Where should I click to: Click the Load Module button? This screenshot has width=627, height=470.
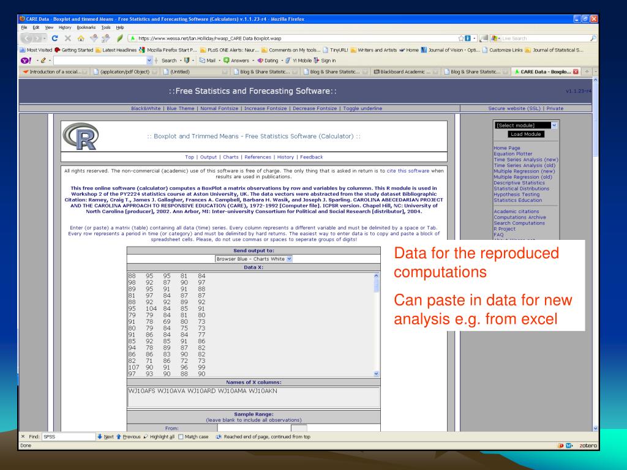point(525,134)
